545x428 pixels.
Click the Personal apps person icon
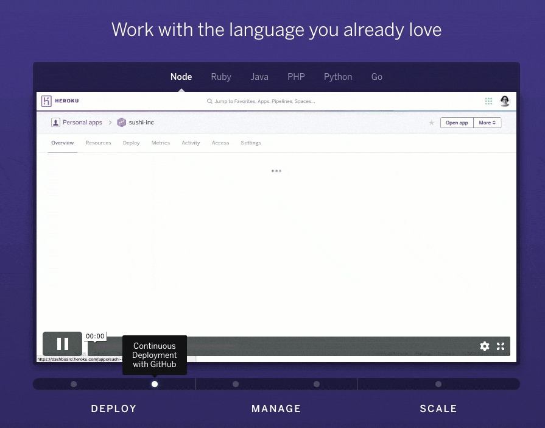click(x=55, y=123)
